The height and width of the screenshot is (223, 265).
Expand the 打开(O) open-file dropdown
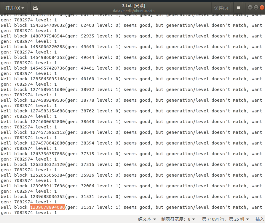pyautogui.click(x=15, y=8)
